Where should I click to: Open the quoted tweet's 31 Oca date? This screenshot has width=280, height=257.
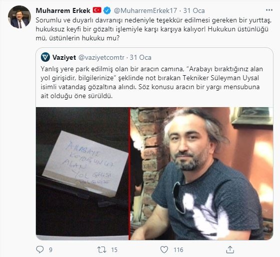[x=141, y=57]
